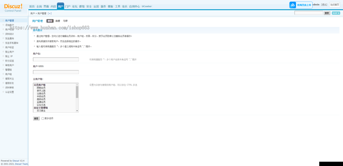This screenshot has height=166, width=343.
Task: Focus the 用户名 input field
Action: 56,59
